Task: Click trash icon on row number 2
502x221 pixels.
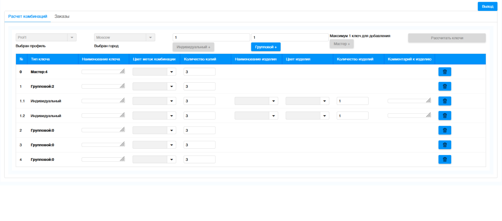Action: (444, 130)
